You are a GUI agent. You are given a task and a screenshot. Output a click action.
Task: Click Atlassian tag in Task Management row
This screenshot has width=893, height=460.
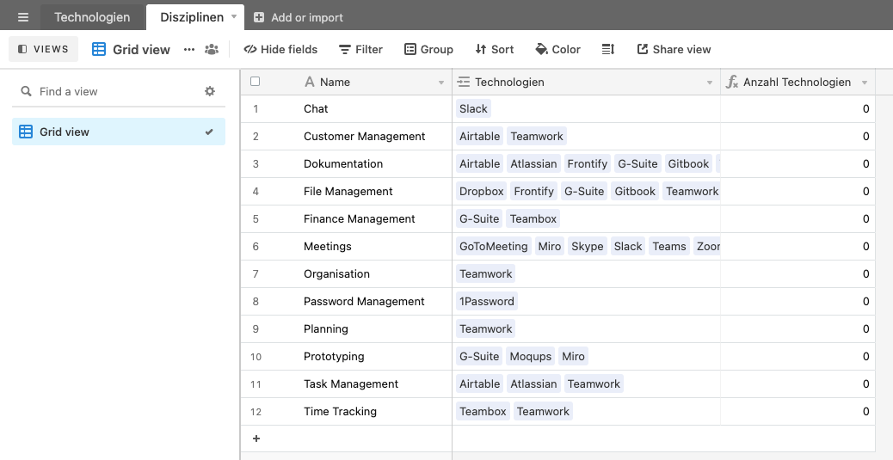pos(533,383)
